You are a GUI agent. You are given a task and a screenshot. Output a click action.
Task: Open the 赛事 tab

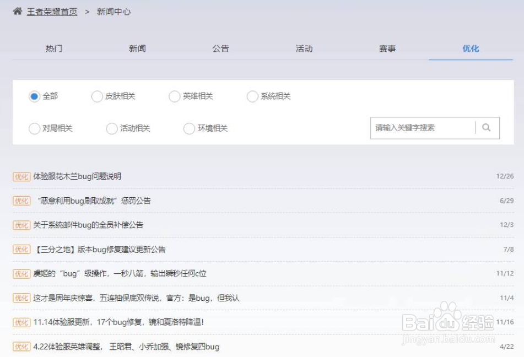(x=387, y=48)
